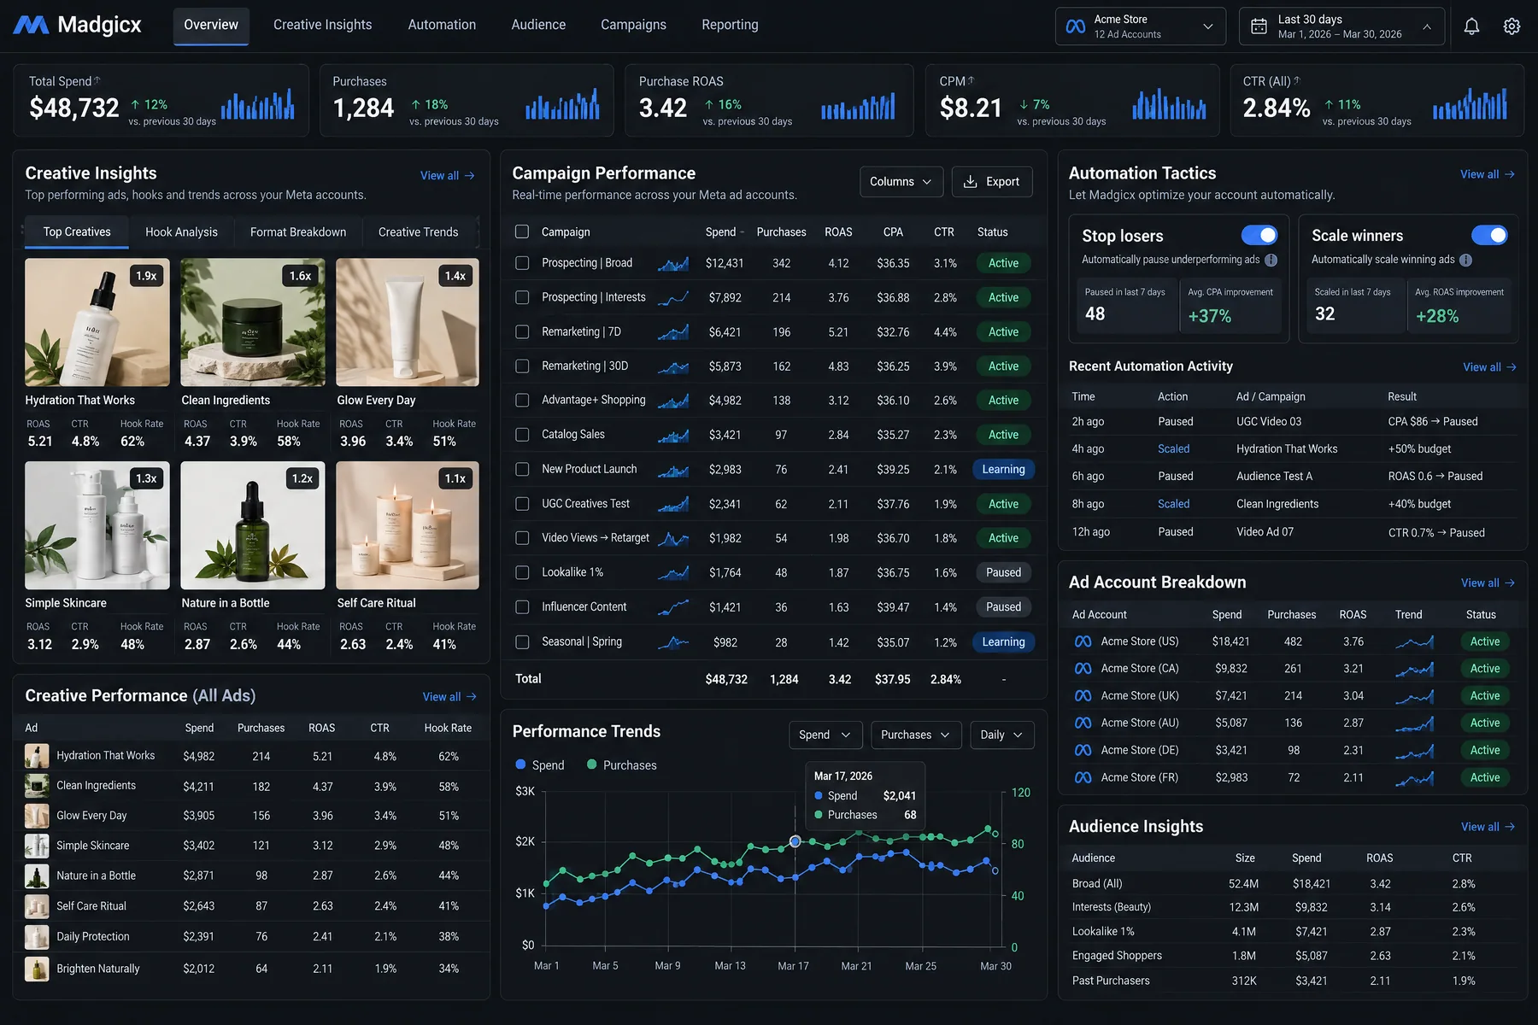This screenshot has height=1025, width=1538.
Task: Open the Last 30 days date range
Action: point(1341,26)
